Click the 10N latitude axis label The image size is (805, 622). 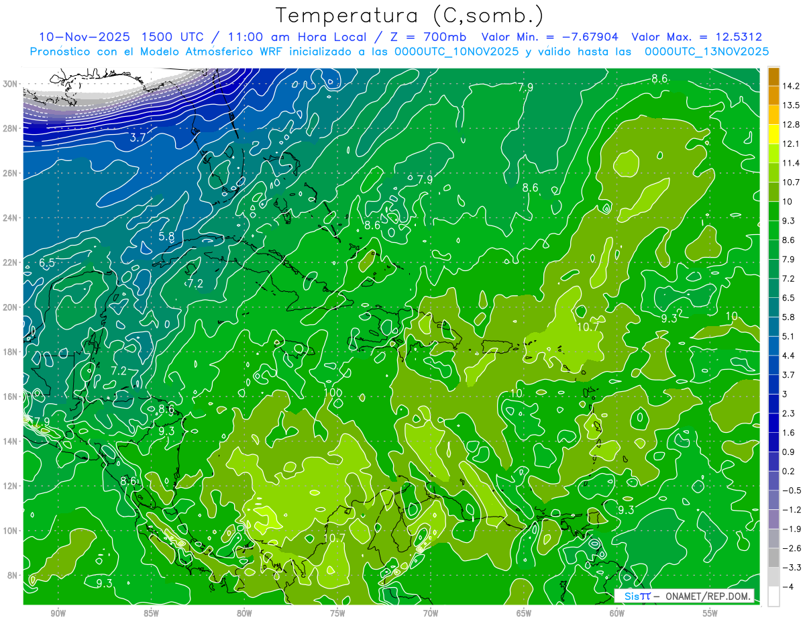tap(10, 531)
